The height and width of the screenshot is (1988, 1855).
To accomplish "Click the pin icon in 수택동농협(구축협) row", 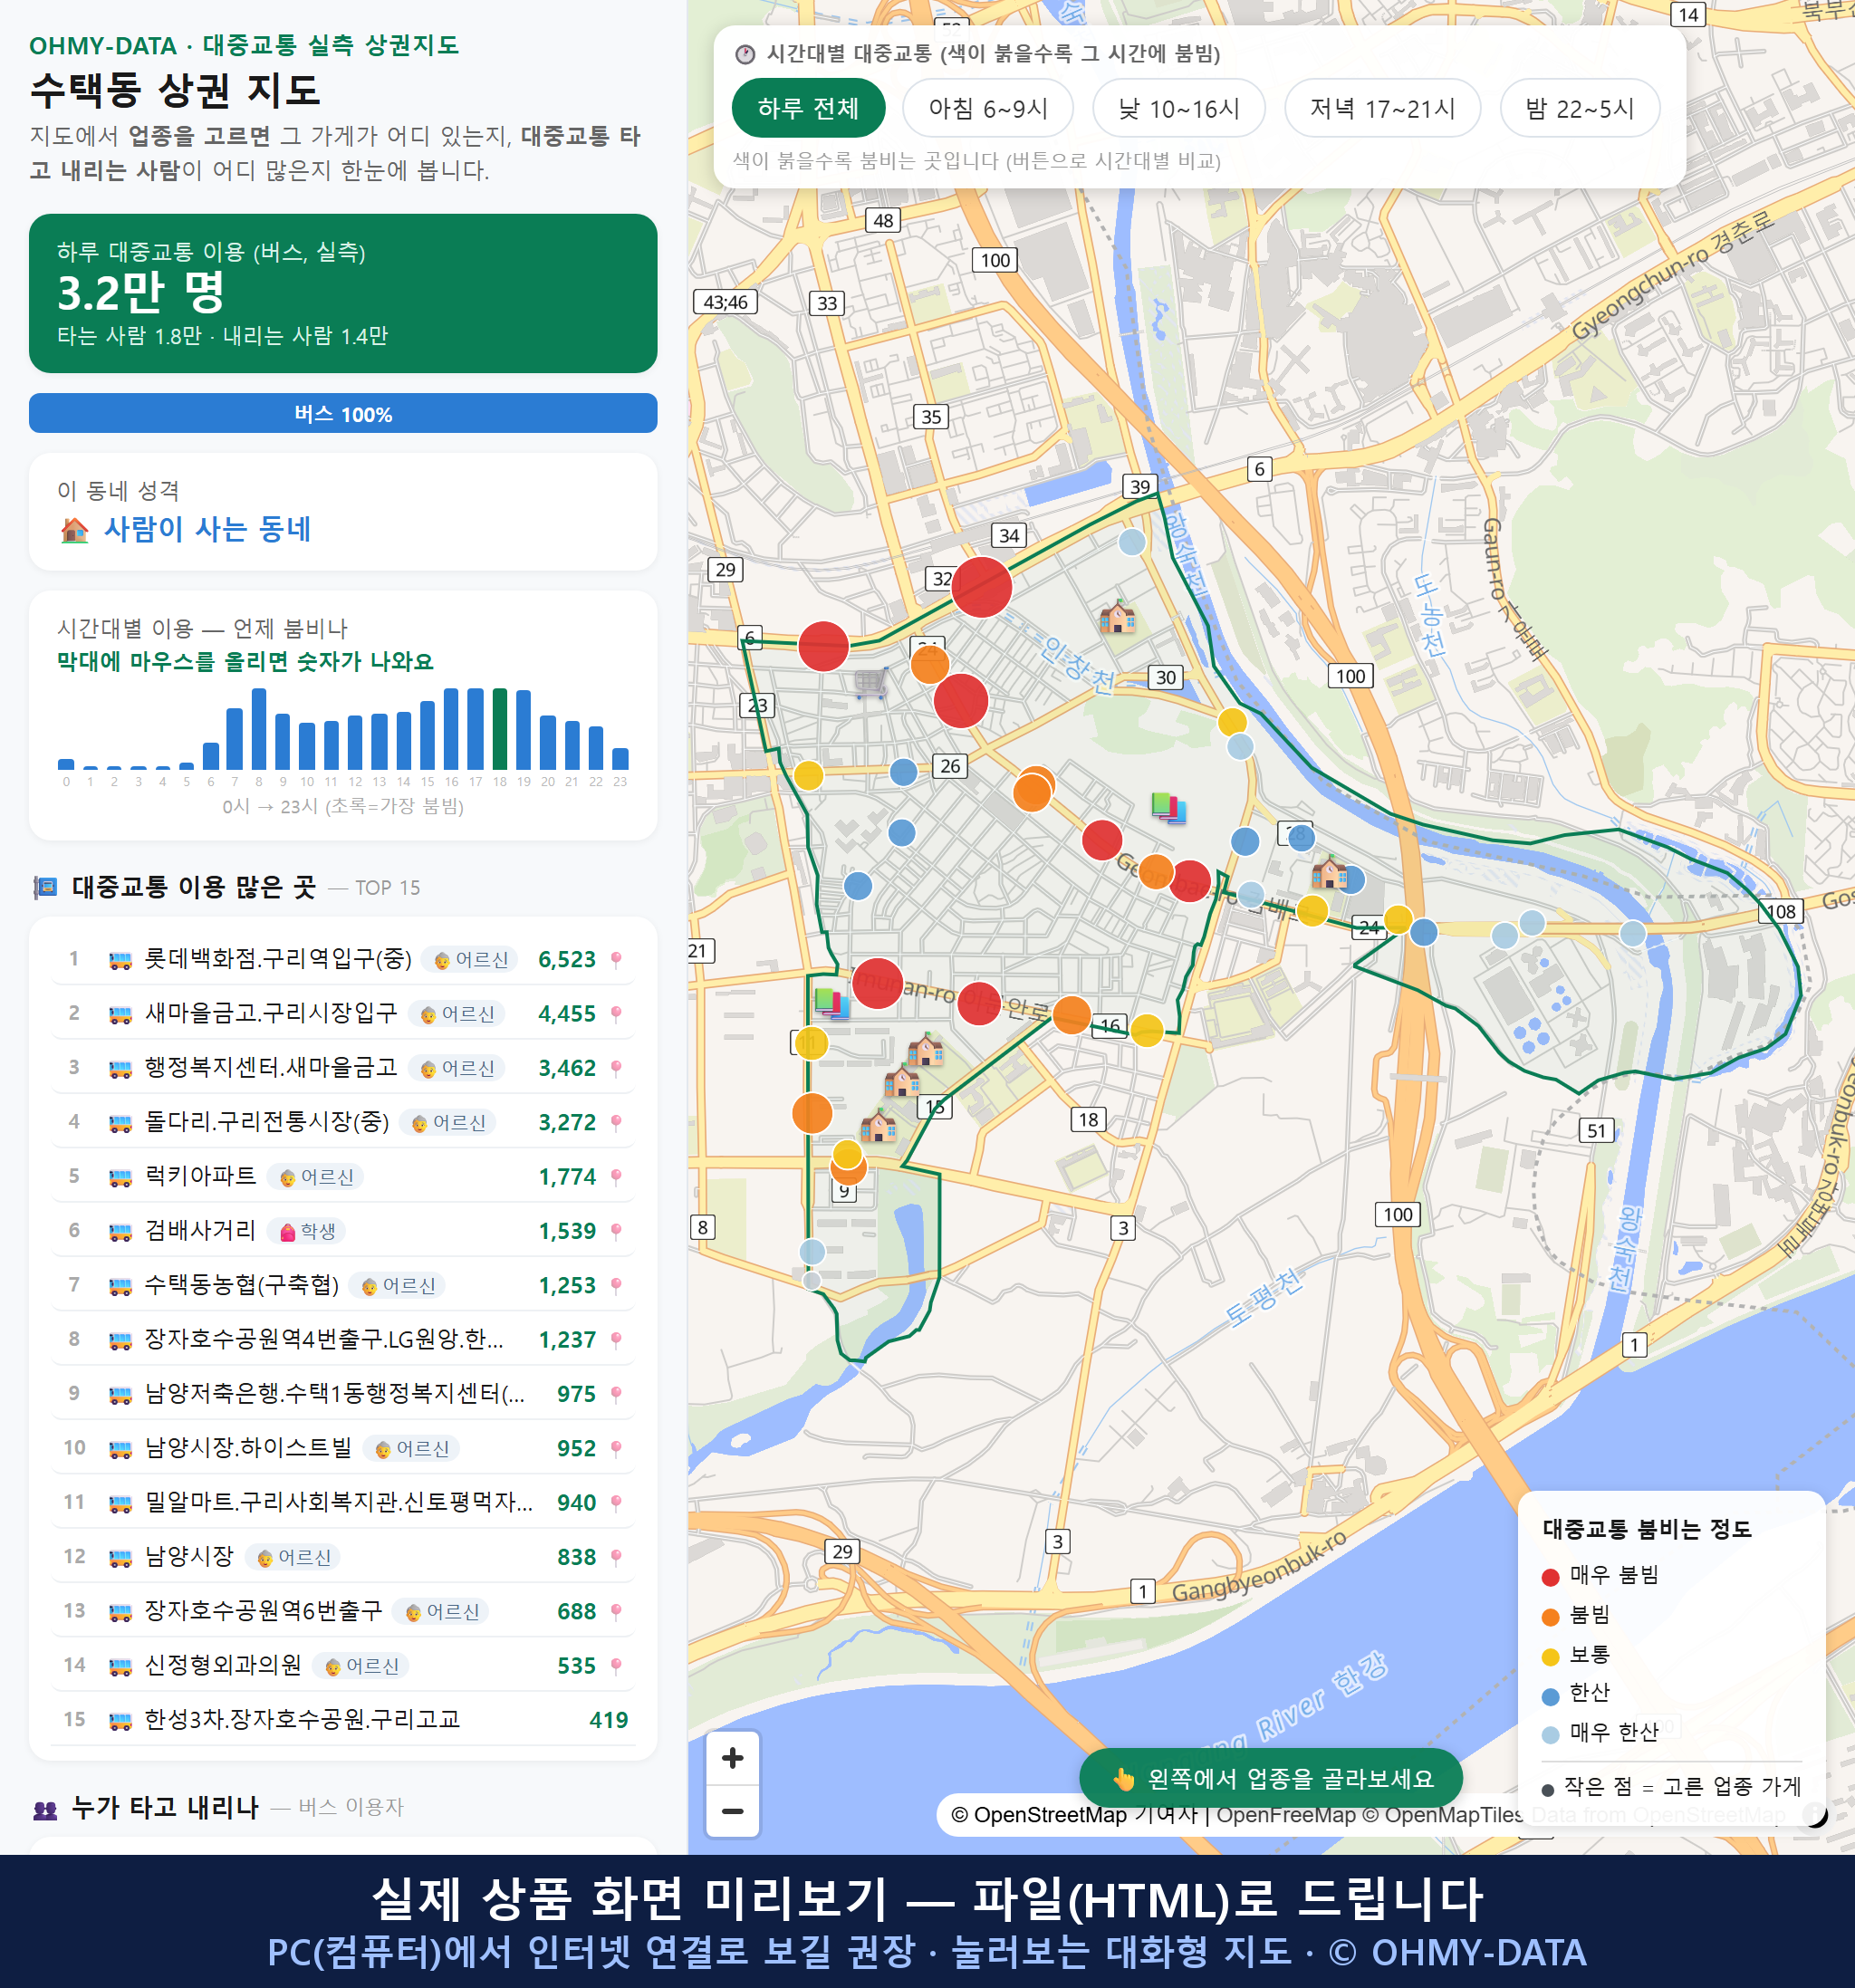I will [x=616, y=1285].
